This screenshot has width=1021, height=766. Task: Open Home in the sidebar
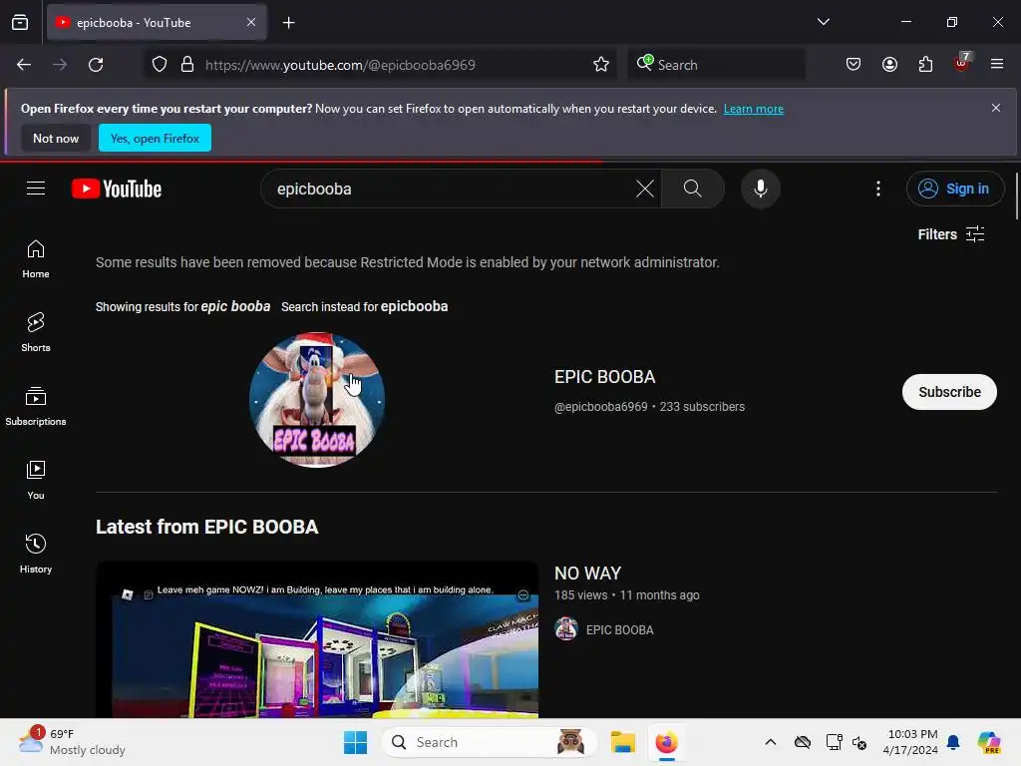[x=36, y=258]
